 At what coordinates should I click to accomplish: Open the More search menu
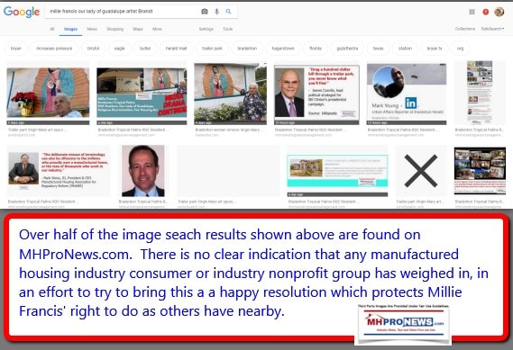pos(157,29)
